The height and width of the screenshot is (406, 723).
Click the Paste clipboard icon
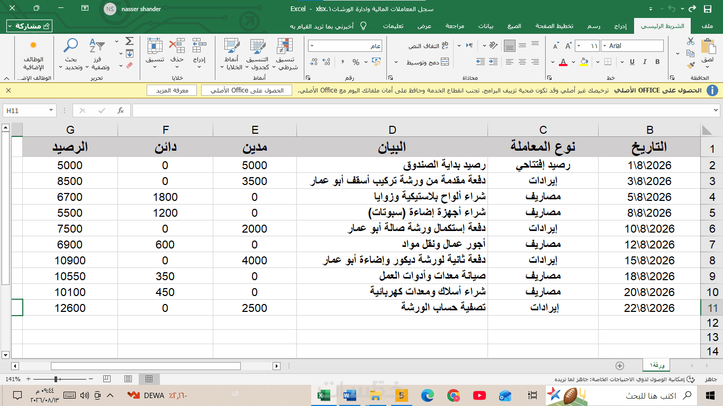[x=708, y=47]
